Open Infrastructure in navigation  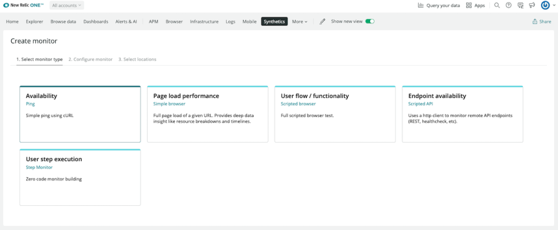[204, 21]
